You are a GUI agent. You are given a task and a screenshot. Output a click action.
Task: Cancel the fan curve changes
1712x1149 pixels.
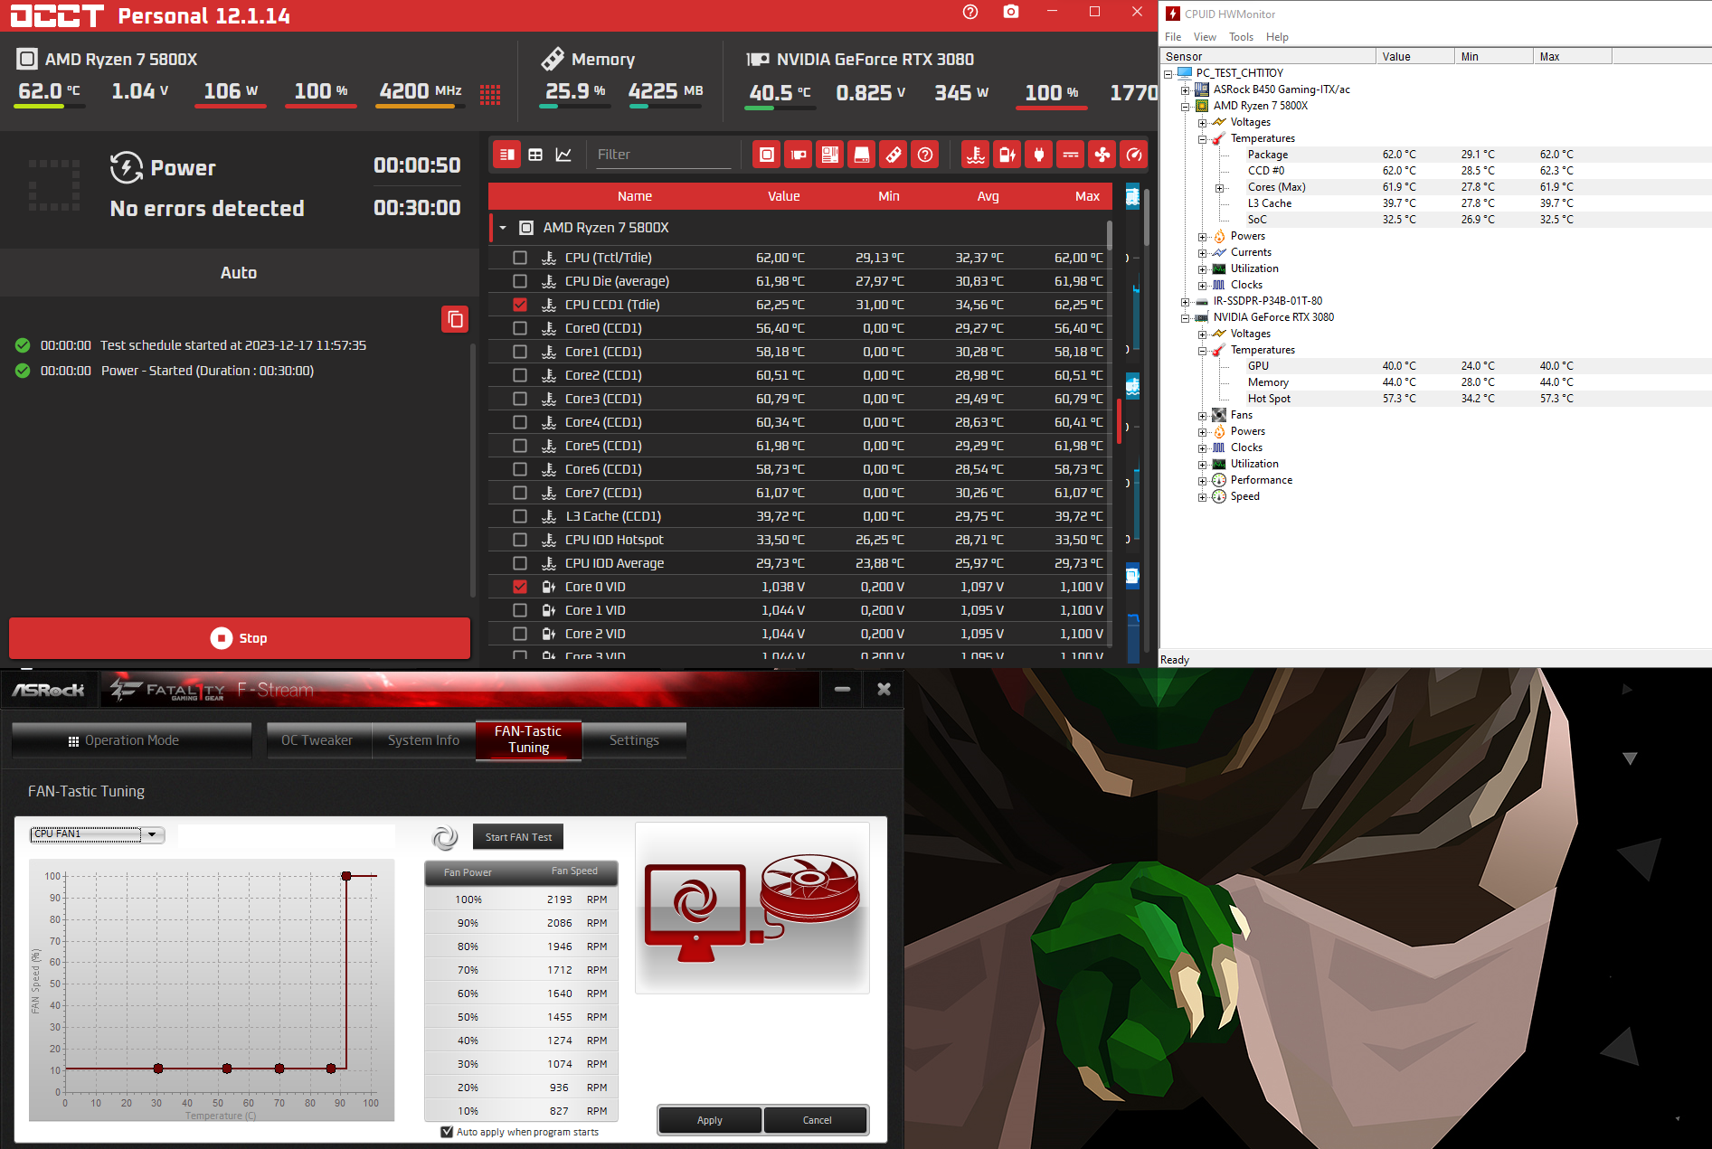(817, 1120)
